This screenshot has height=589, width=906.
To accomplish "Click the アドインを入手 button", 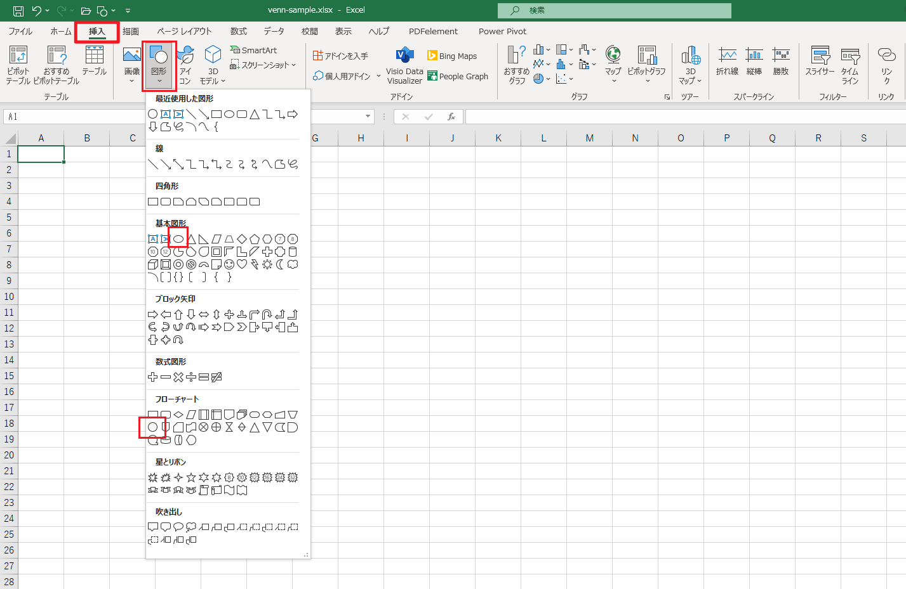I will [341, 56].
